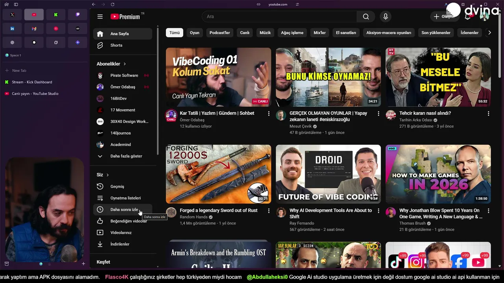Open more options for Why AI Development Tools video

[378, 211]
